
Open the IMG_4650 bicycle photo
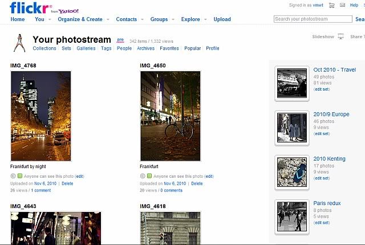(170, 116)
